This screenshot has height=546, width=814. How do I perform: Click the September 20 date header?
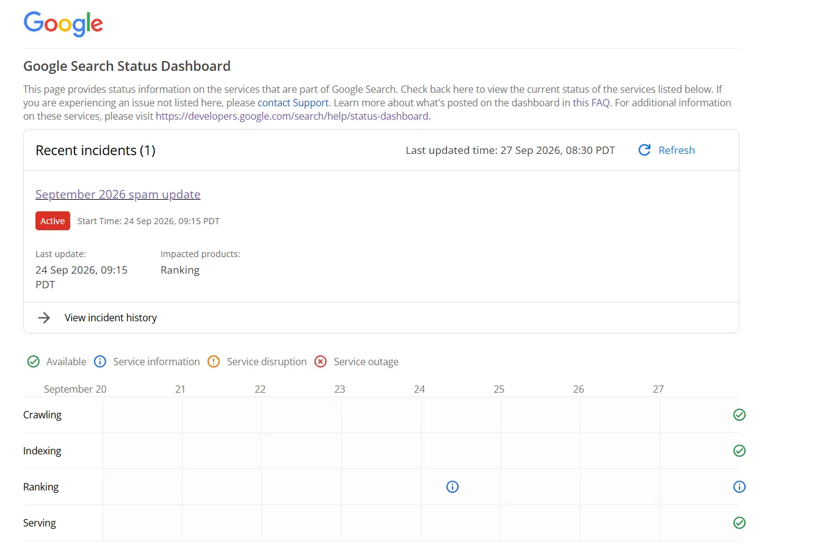point(75,389)
